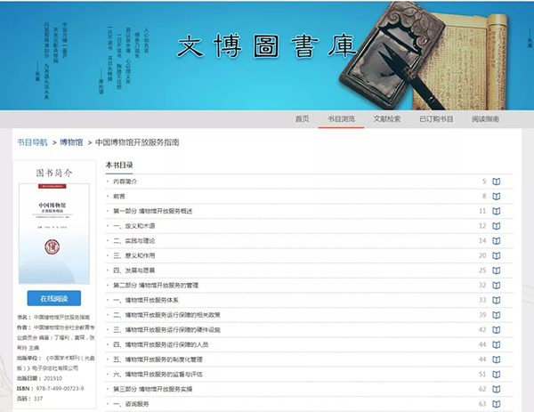Open the read icon for 前言

point(497,196)
